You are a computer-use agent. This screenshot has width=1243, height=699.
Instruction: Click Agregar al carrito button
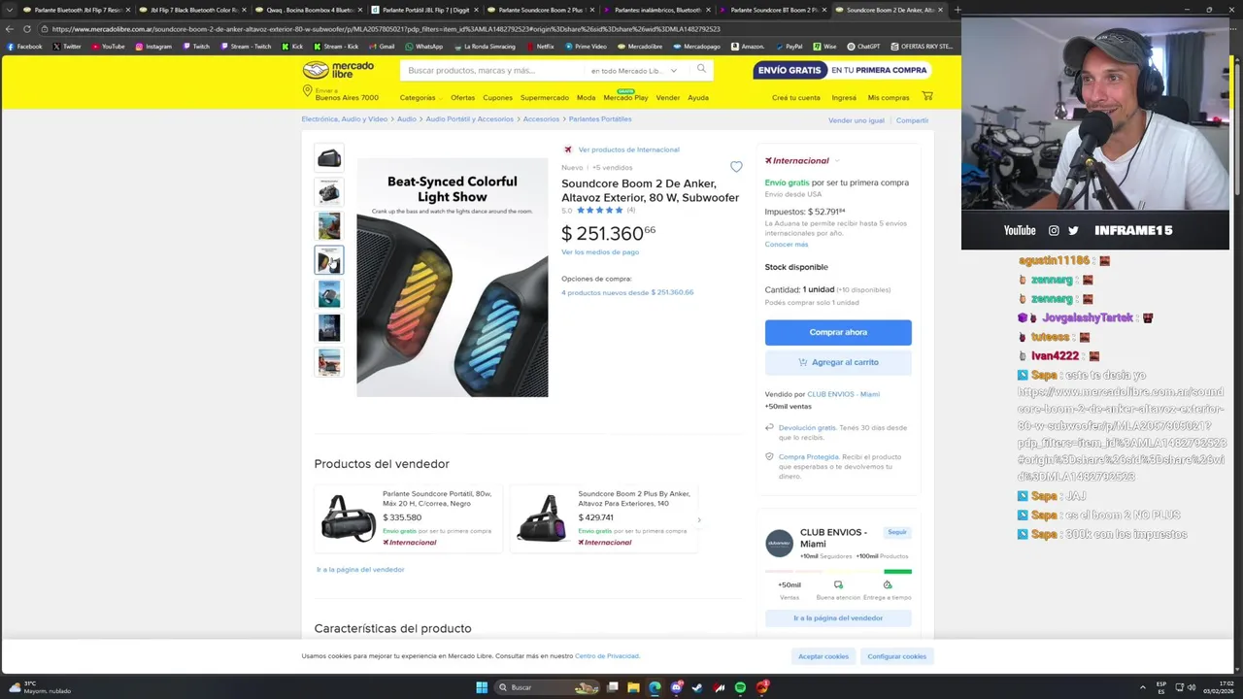coord(838,362)
